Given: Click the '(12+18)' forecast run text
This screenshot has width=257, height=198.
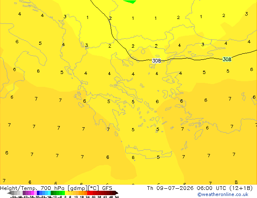Looking at the screenshot, I should [x=241, y=188].
